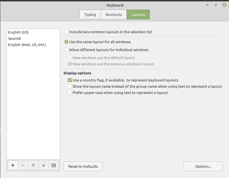This screenshot has height=178, width=229.
Task: Select English (Mali, US, intl.) layout
Action: (x=27, y=45)
